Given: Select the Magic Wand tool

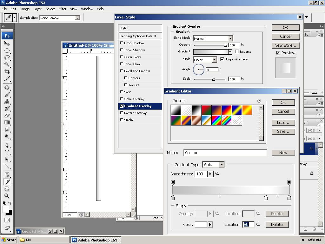Looking at the screenshot, I should tap(7, 64).
